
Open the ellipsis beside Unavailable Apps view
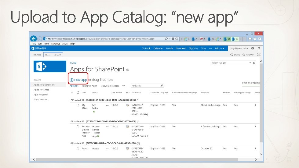(x=124, y=86)
